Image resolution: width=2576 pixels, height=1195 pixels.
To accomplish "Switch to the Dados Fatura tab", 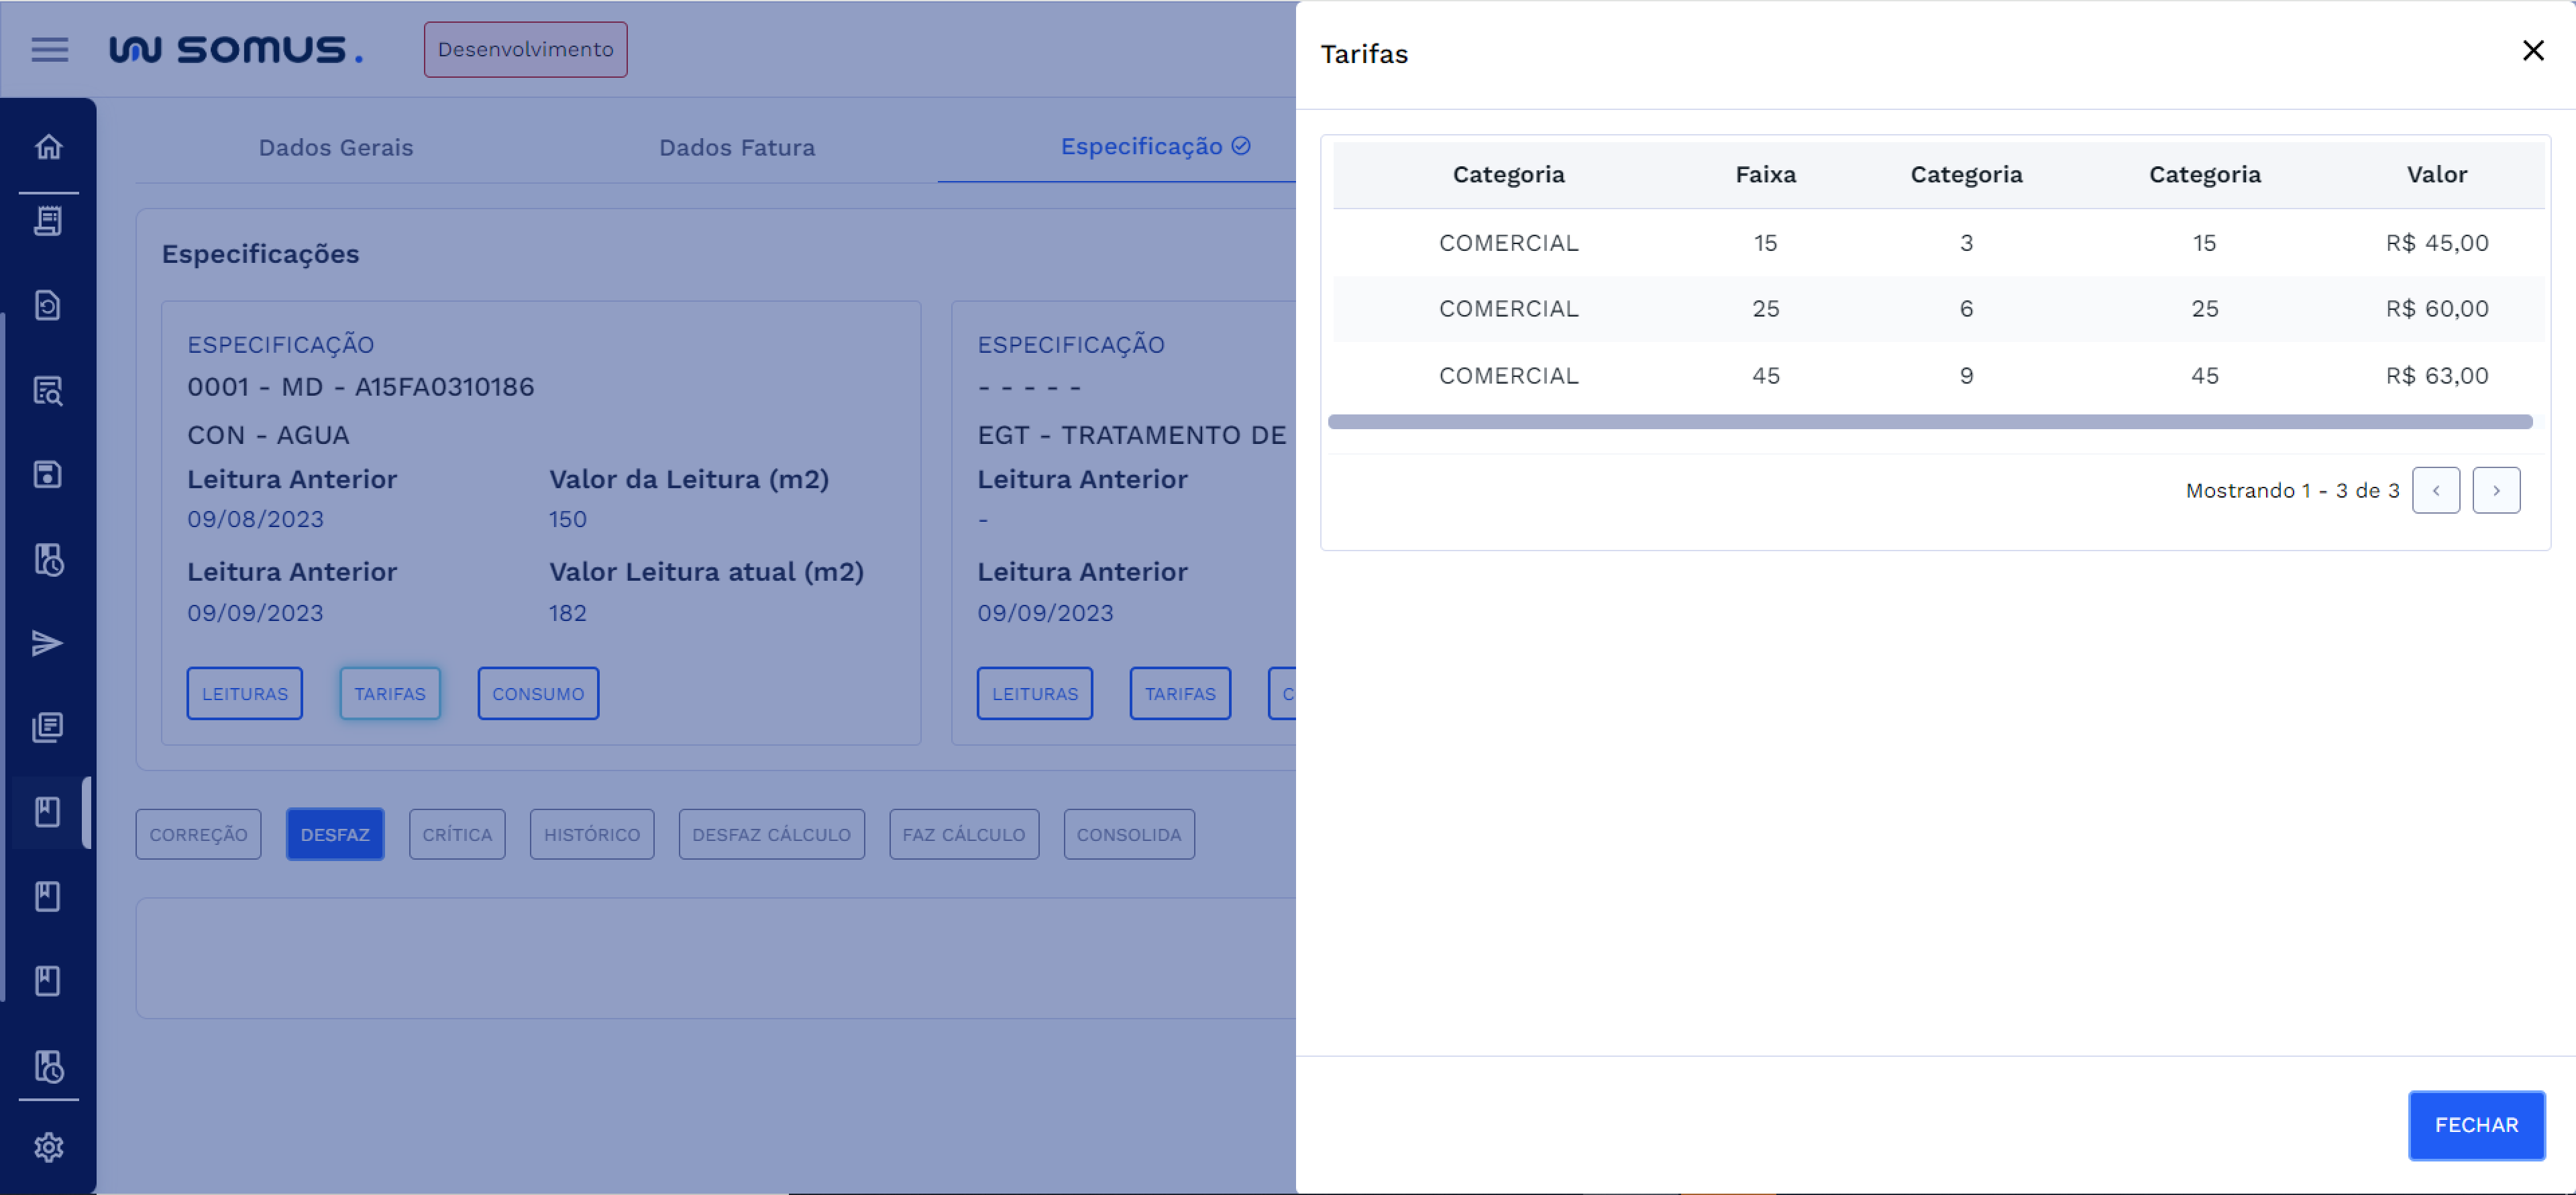I will 737,148.
